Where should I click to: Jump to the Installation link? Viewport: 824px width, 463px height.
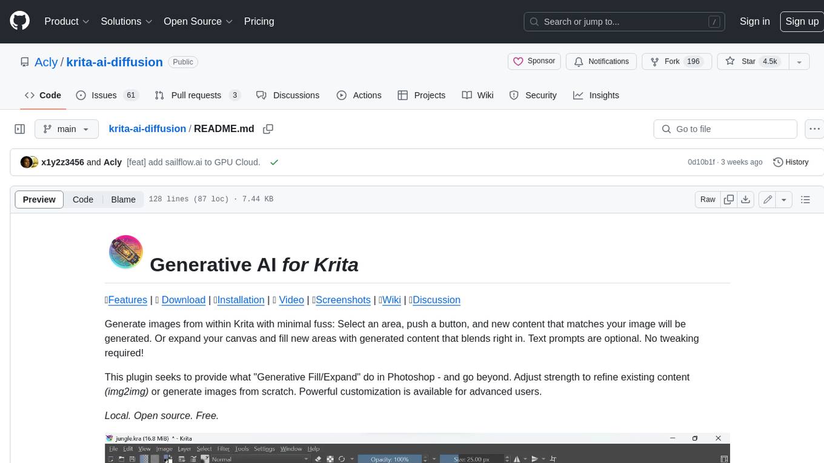point(241,300)
